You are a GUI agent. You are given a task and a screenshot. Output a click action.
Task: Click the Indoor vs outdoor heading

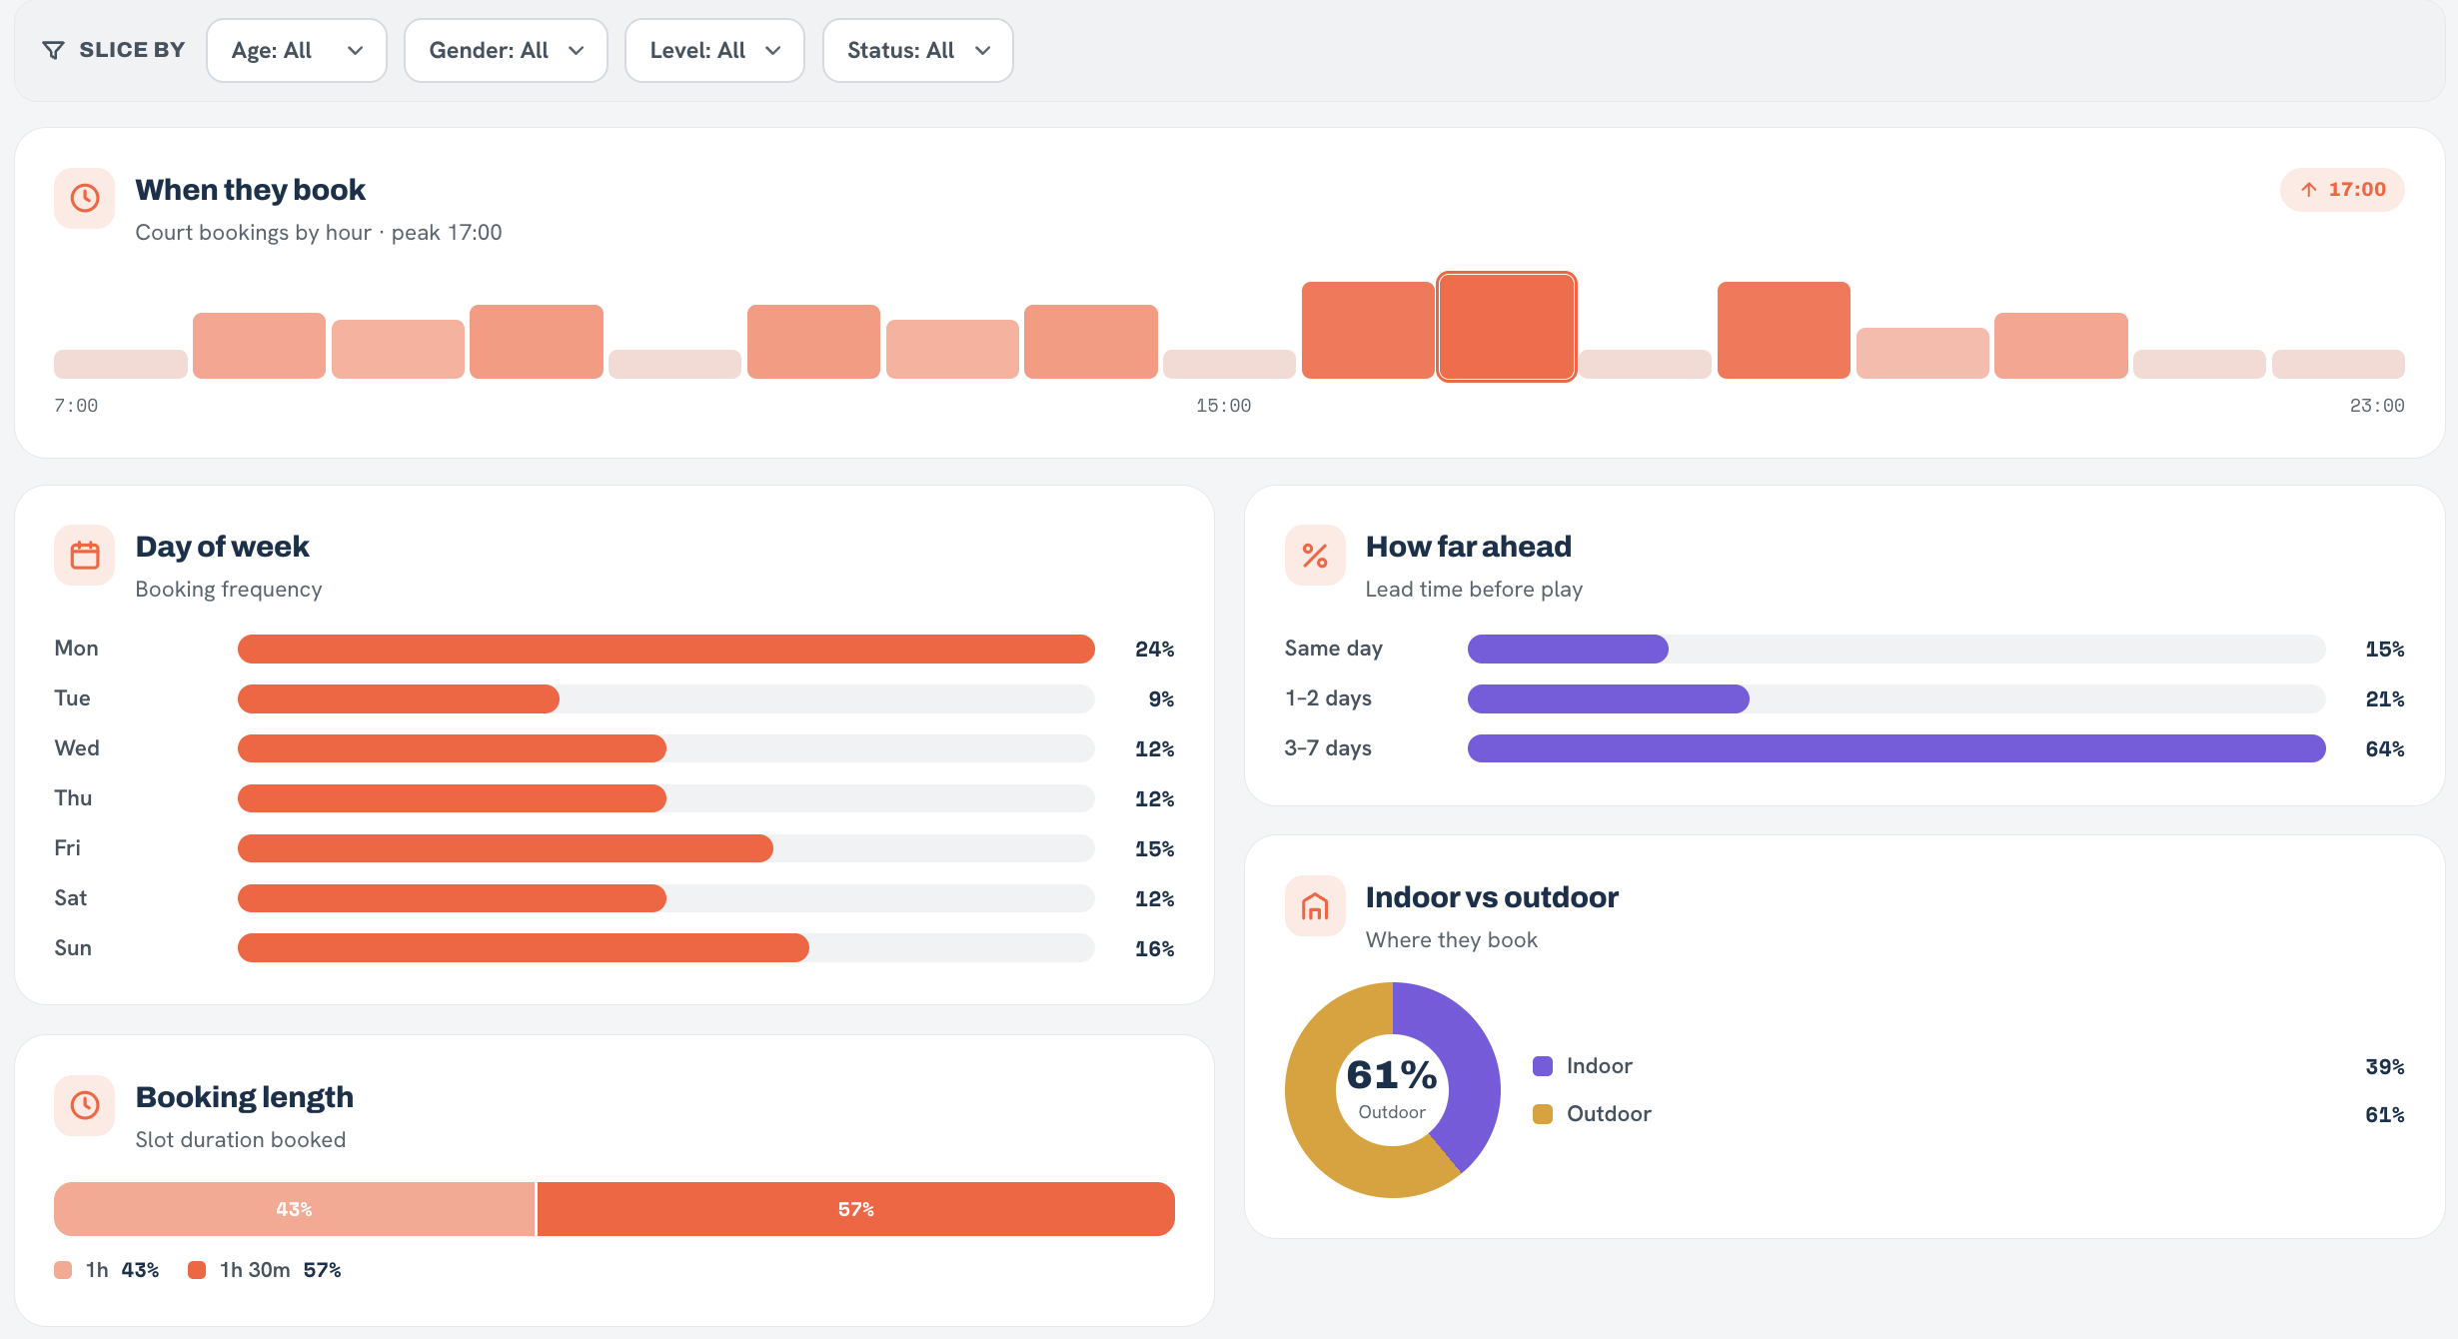[x=1492, y=897]
